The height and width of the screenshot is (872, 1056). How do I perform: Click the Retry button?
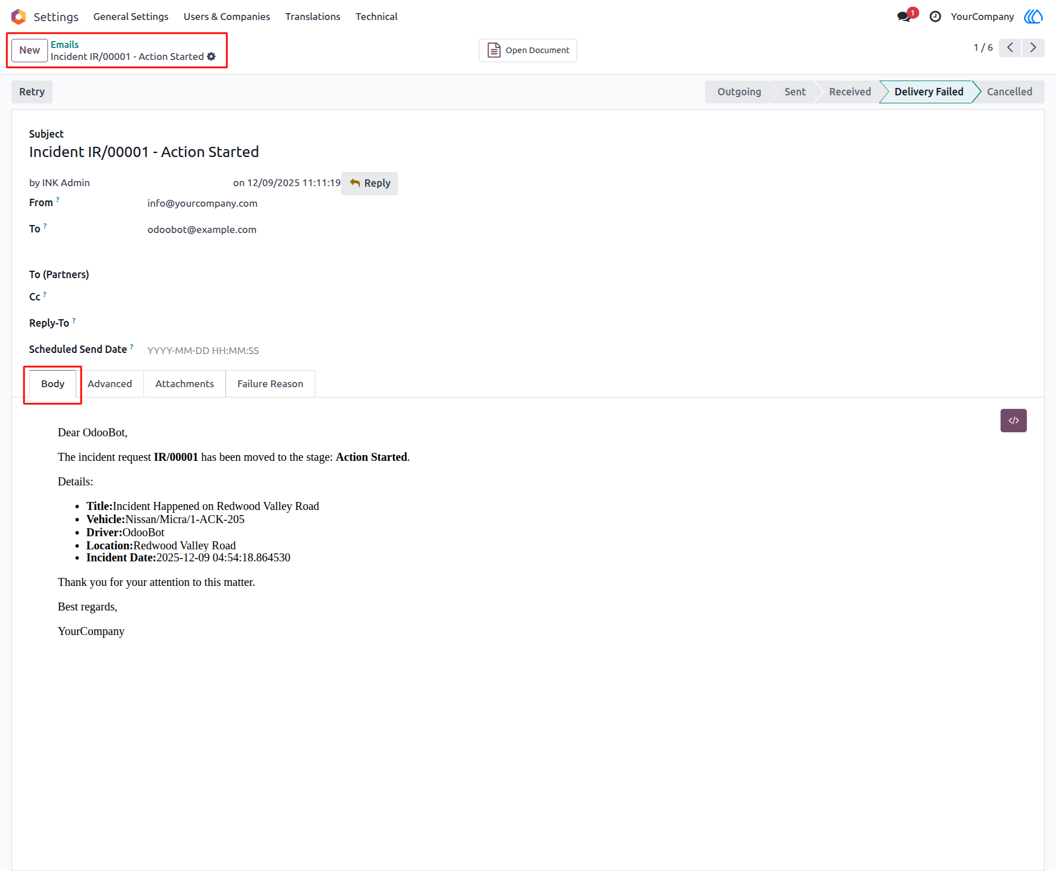pyautogui.click(x=32, y=92)
